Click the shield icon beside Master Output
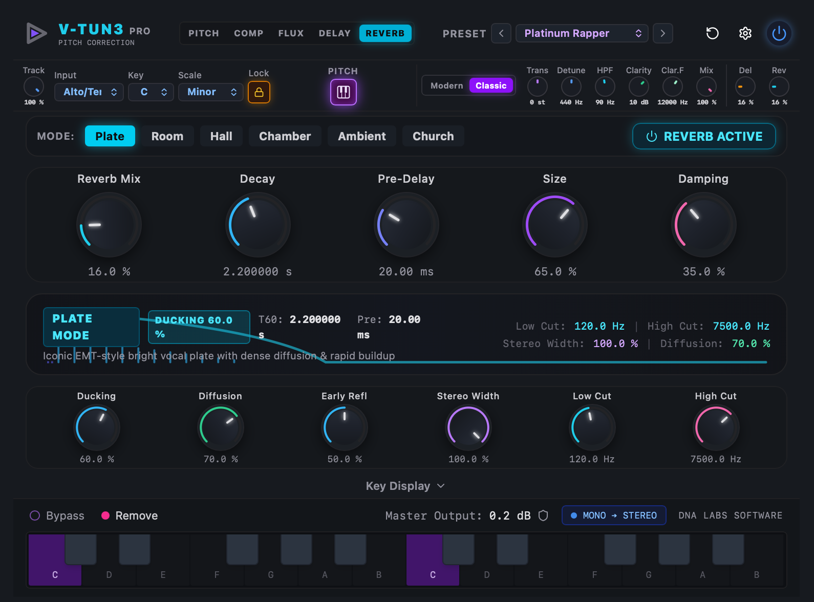This screenshot has height=602, width=814. point(543,515)
